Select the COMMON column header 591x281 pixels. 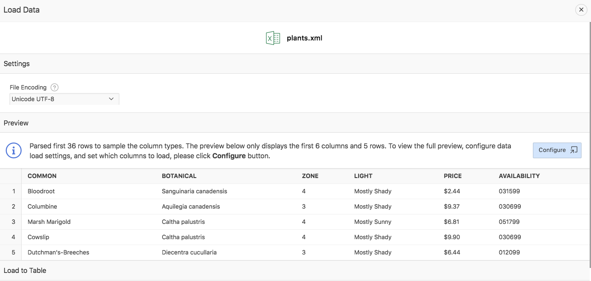click(x=42, y=176)
